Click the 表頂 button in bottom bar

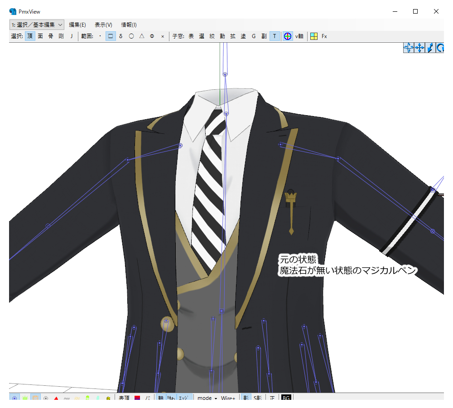(124, 398)
